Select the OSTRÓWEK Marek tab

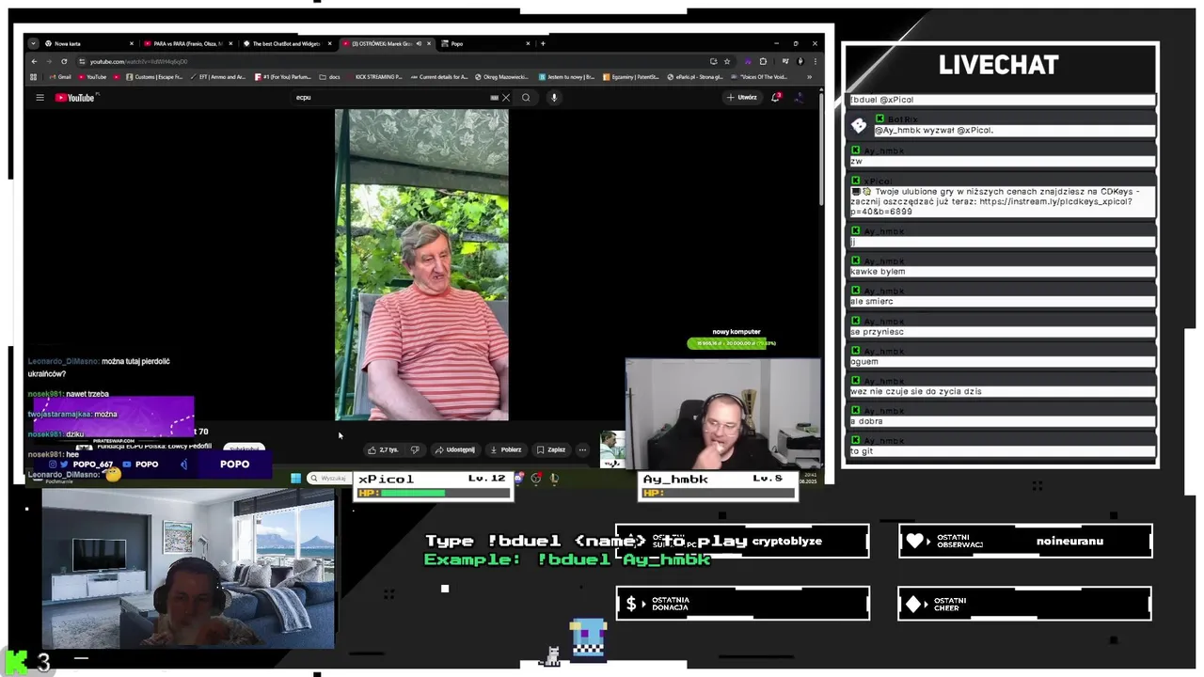tap(386, 43)
